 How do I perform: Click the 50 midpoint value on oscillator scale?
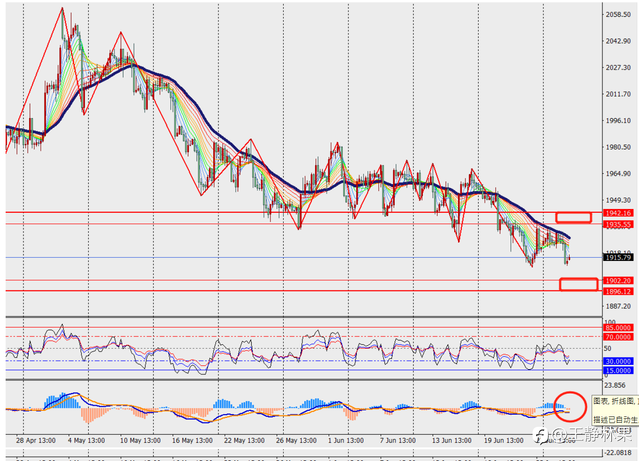[x=608, y=349]
